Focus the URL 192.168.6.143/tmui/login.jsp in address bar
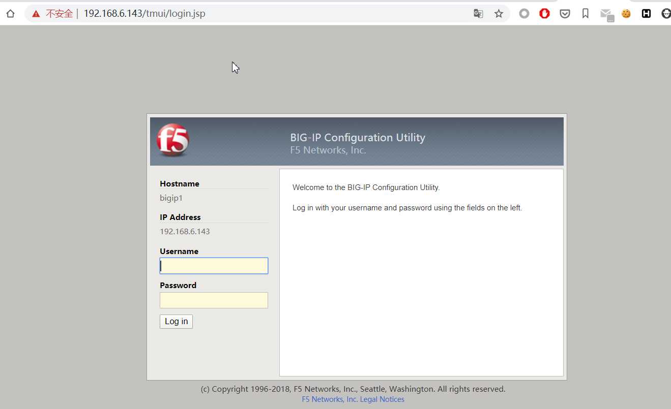Image resolution: width=671 pixels, height=409 pixels. pyautogui.click(x=144, y=14)
